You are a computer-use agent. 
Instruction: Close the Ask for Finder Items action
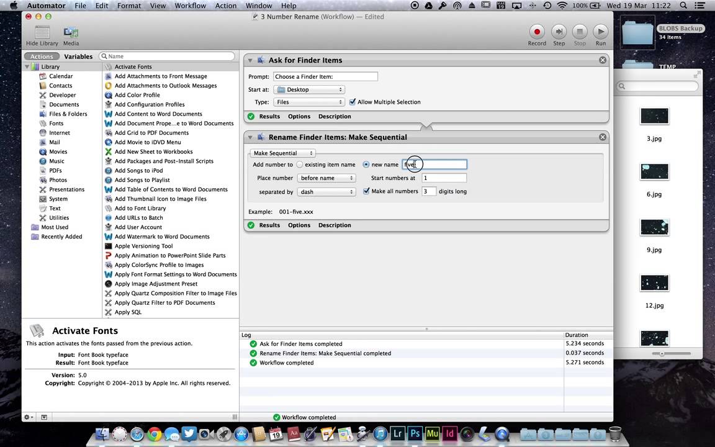[x=603, y=60]
